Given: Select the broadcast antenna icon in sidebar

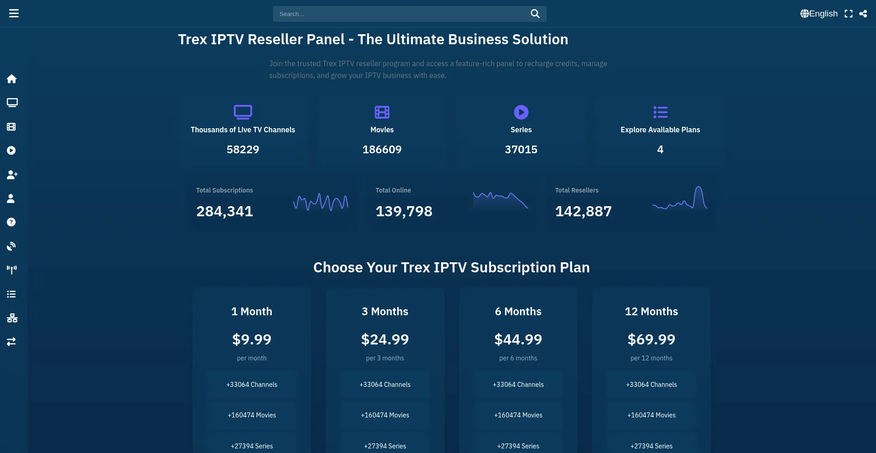Looking at the screenshot, I should pyautogui.click(x=12, y=269).
